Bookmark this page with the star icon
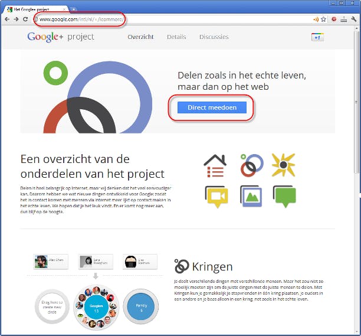Viewport: 361px width, 336px height. click(323, 19)
